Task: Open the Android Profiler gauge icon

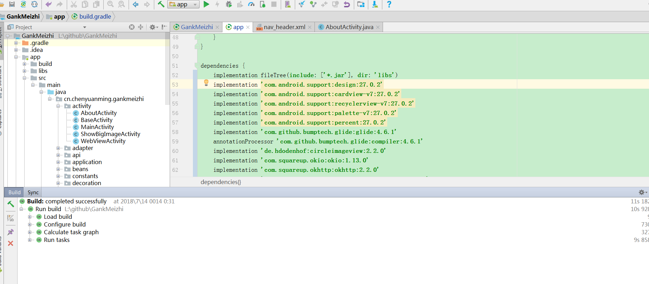Action: [x=251, y=4]
